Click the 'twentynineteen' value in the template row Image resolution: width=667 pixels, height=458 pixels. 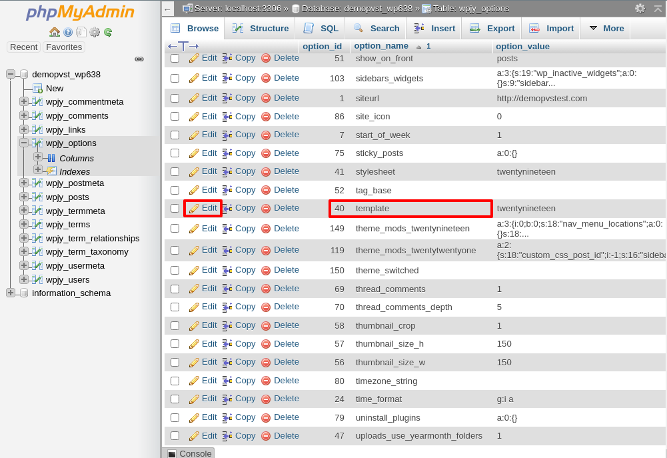(526, 209)
